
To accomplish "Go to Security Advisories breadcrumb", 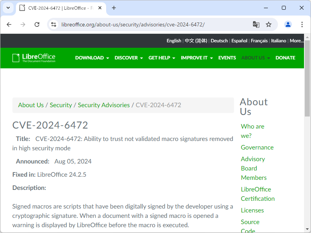I will 104,105.
